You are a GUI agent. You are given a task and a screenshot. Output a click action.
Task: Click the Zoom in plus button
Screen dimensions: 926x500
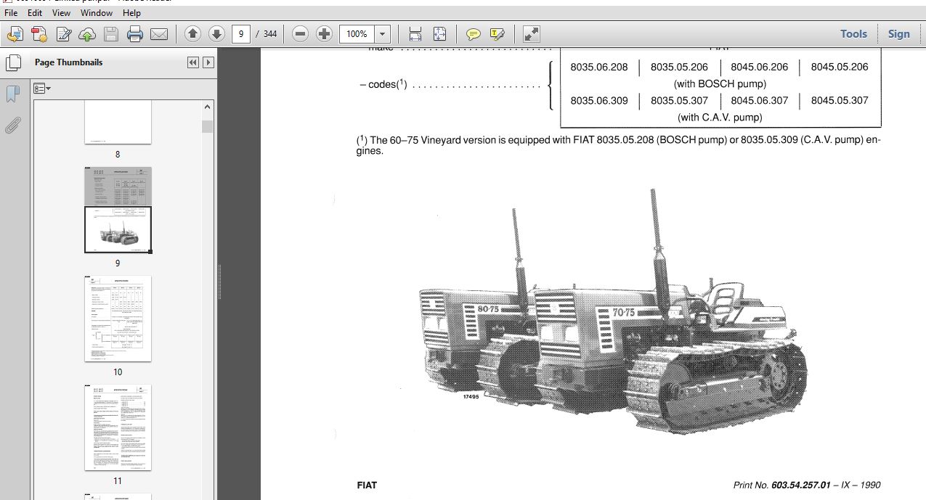click(x=325, y=33)
